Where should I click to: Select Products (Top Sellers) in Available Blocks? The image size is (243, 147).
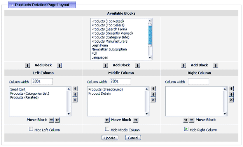108,25
